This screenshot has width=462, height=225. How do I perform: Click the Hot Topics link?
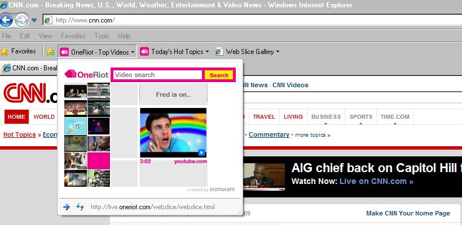point(19,134)
